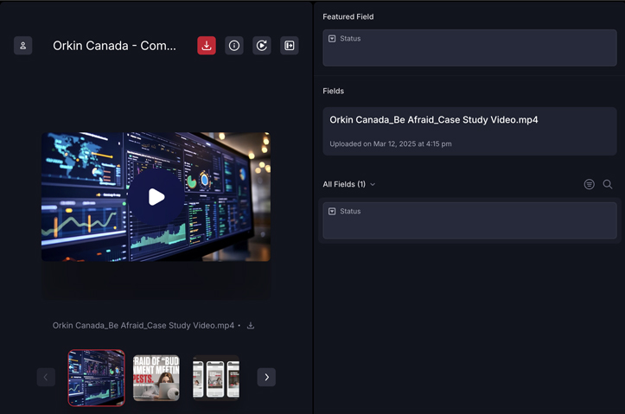Collapse the side panel icon
The width and height of the screenshot is (625, 414).
coord(290,46)
